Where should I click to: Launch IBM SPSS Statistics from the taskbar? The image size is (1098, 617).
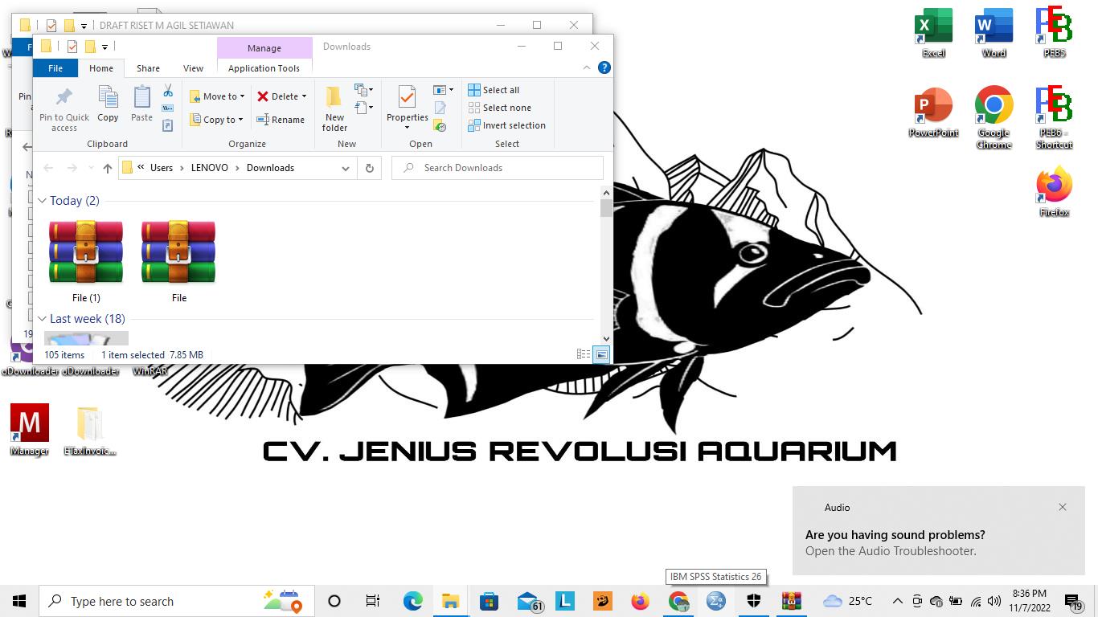click(x=715, y=601)
